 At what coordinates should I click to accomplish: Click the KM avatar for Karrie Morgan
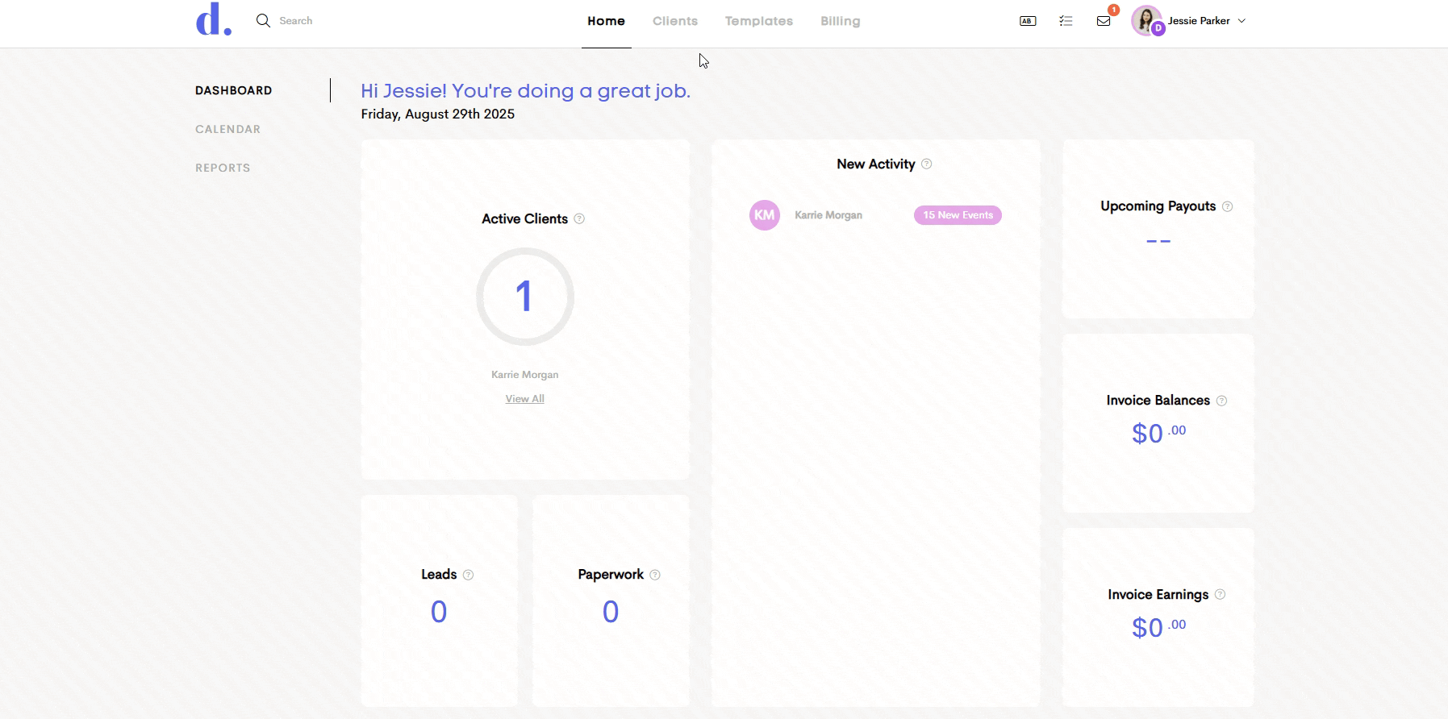(x=765, y=215)
